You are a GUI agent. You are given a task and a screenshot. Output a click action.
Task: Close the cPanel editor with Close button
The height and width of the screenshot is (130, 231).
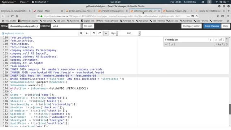pyautogui.click(x=226, y=26)
